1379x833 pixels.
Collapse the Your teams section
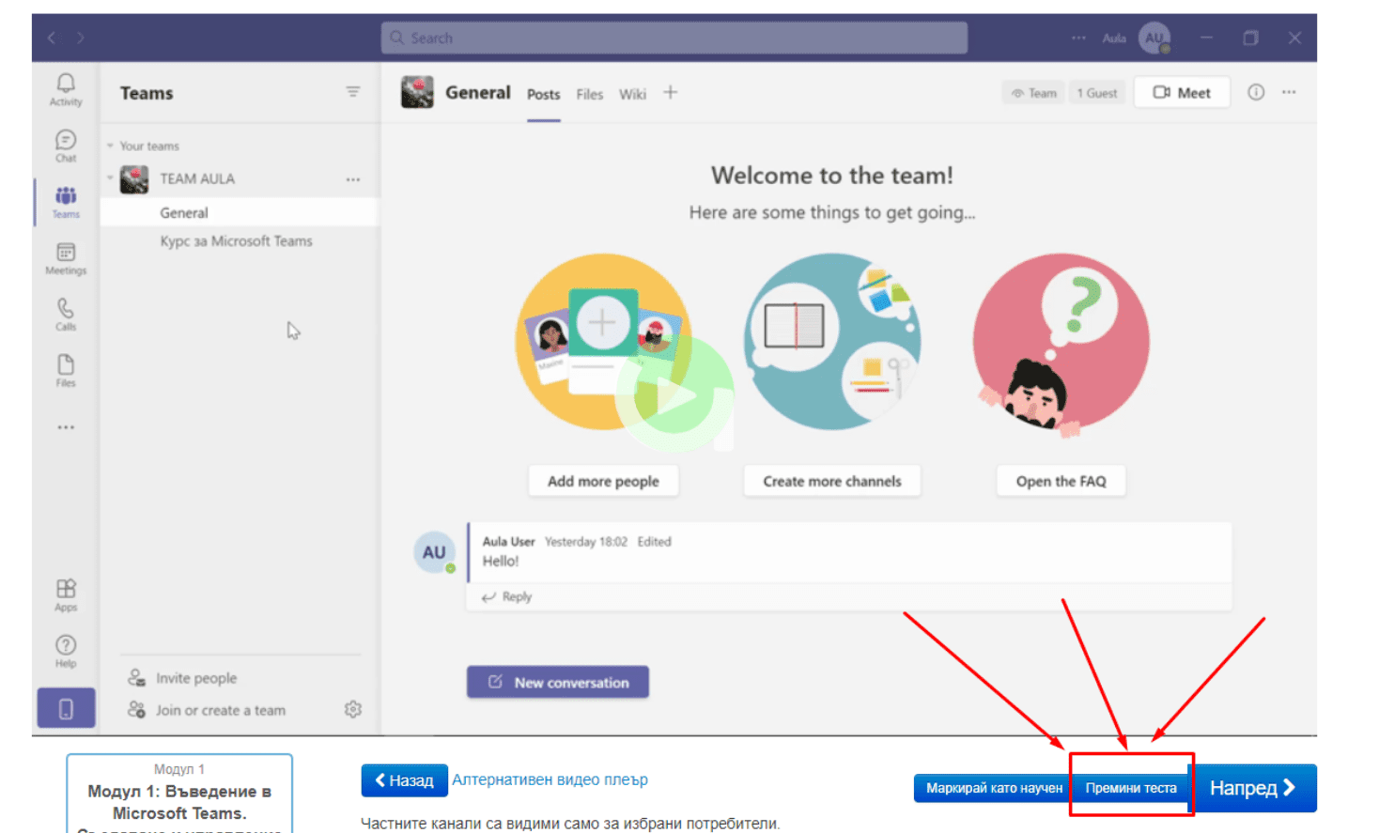[110, 146]
